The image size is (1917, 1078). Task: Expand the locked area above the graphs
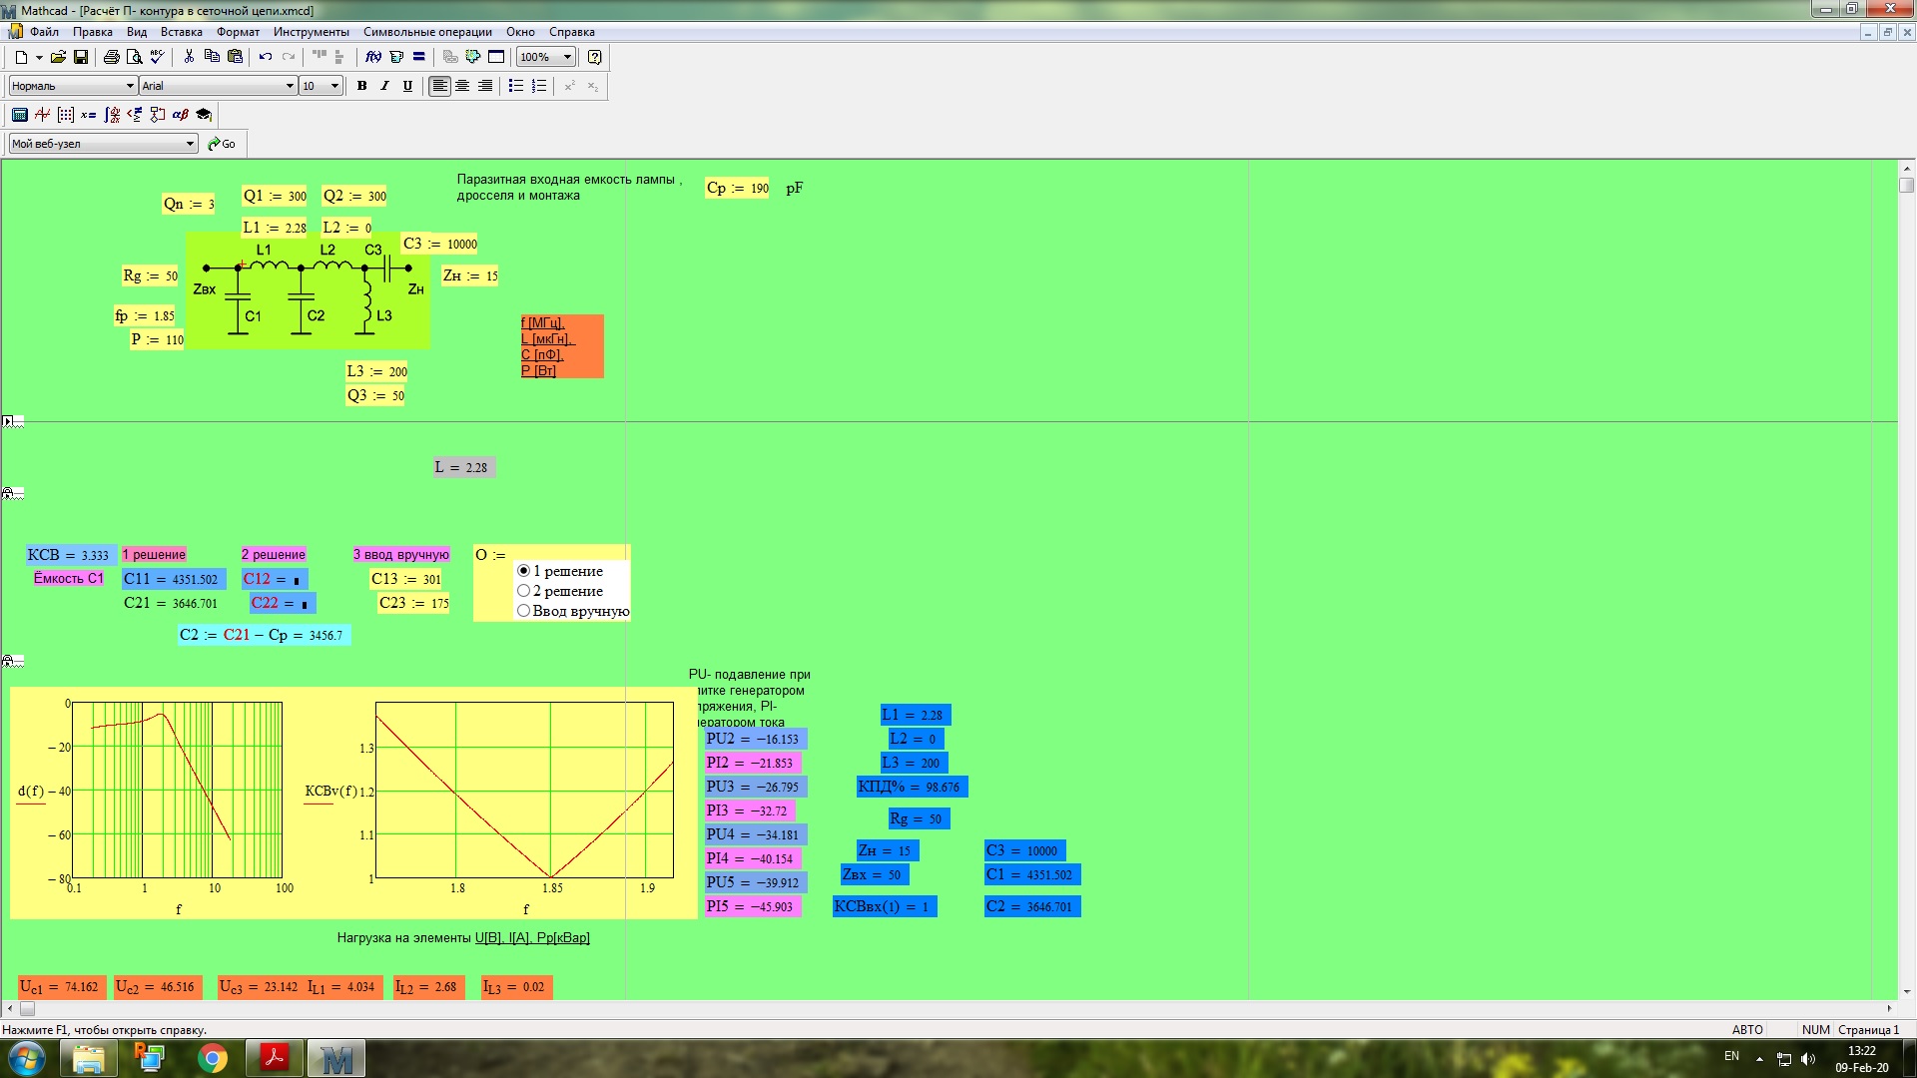(x=8, y=661)
